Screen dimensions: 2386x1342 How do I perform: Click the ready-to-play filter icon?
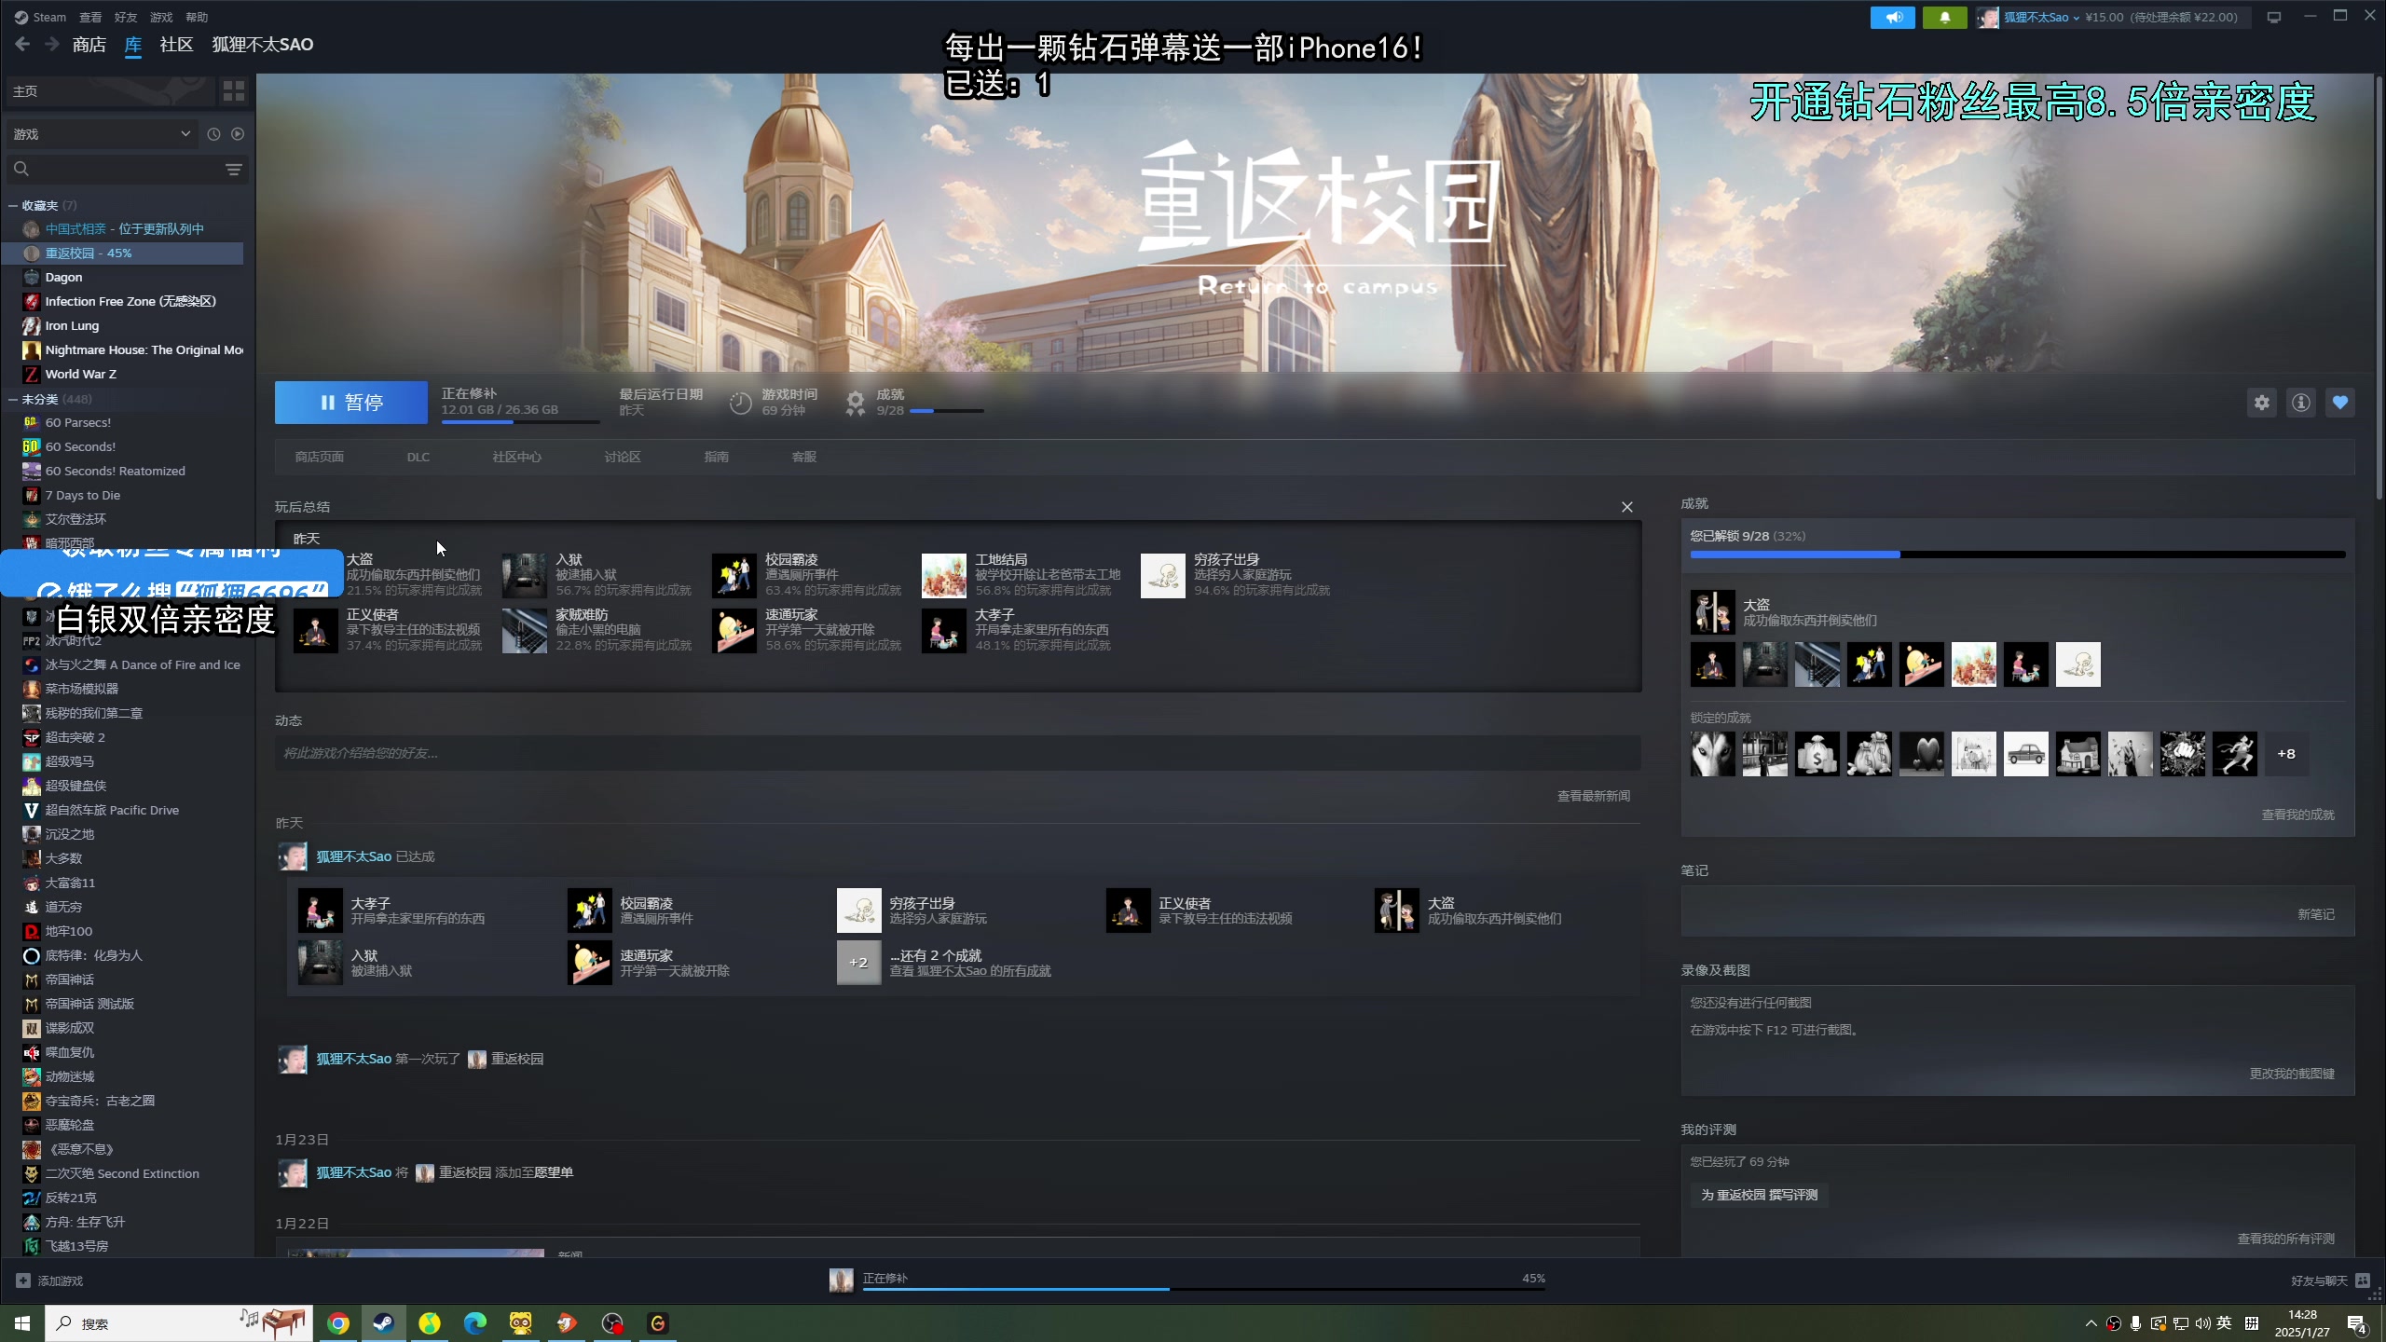pyautogui.click(x=238, y=134)
